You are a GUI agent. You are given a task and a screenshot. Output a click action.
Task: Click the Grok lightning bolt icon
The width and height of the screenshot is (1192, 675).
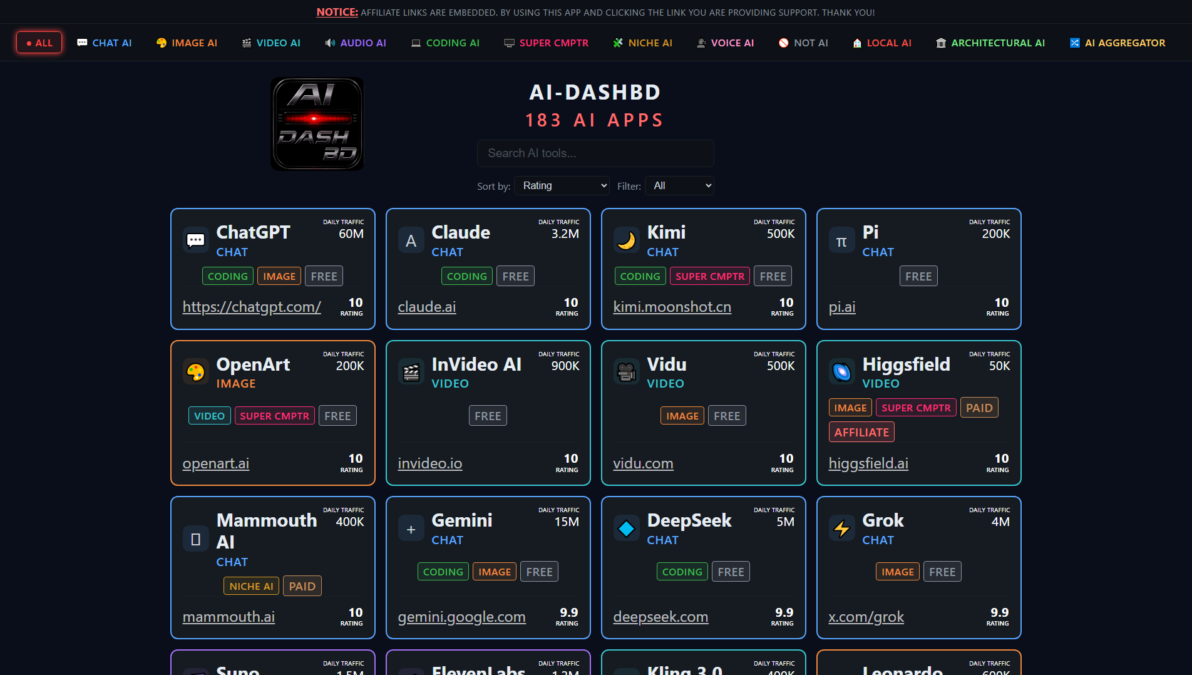coord(842,528)
